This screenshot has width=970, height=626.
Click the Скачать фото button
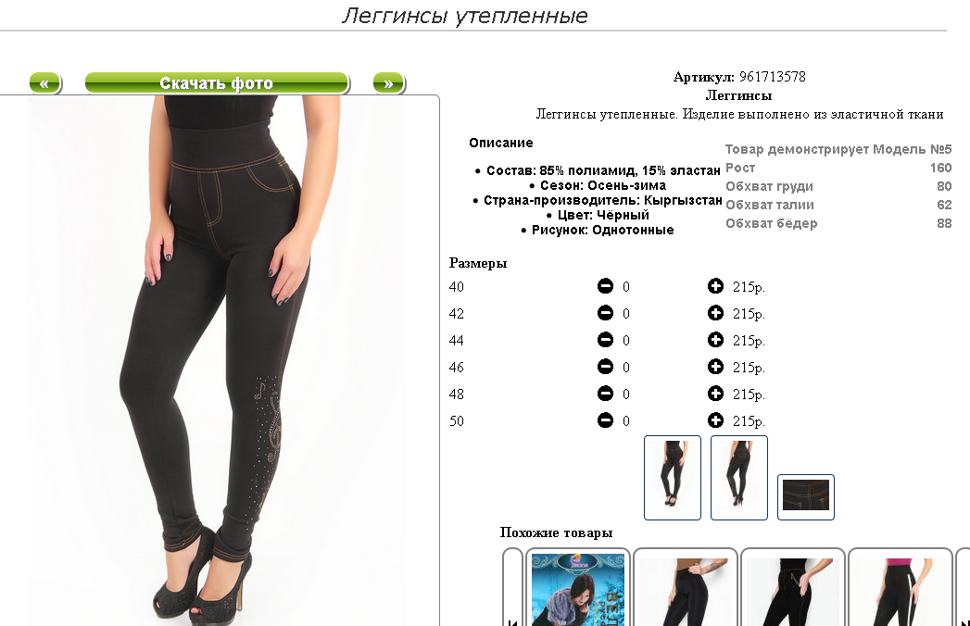point(217,83)
